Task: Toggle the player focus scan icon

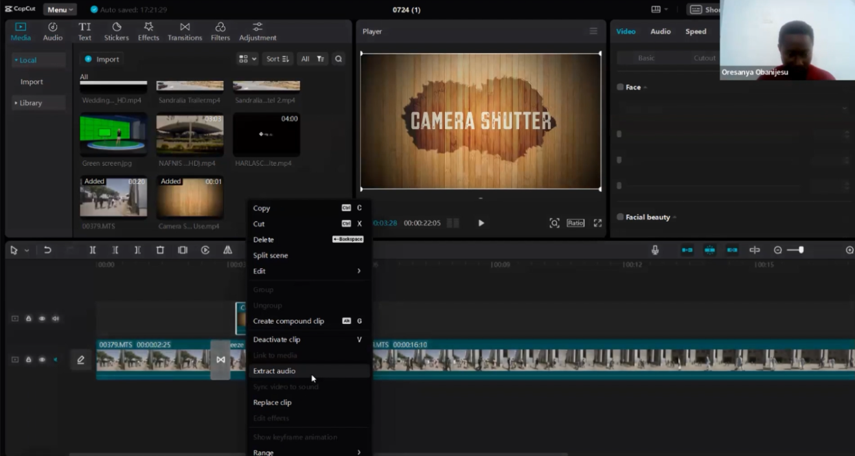Action: pos(554,223)
